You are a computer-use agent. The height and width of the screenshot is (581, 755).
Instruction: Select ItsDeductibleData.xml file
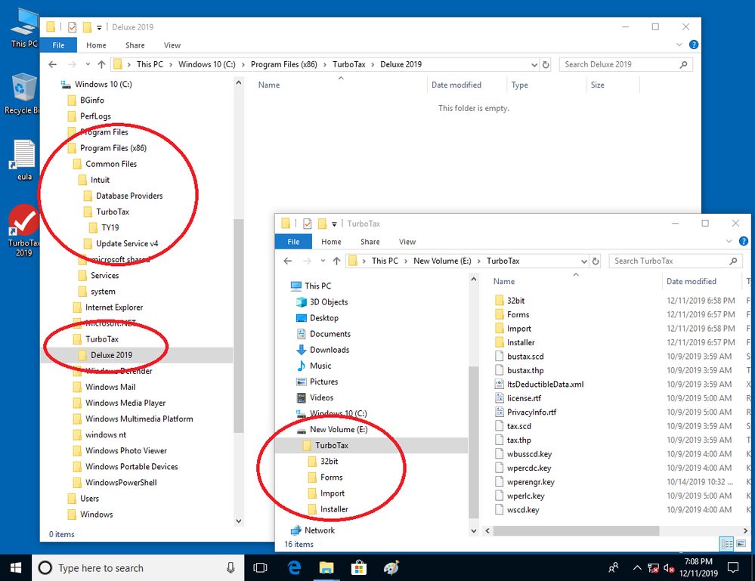tap(545, 384)
